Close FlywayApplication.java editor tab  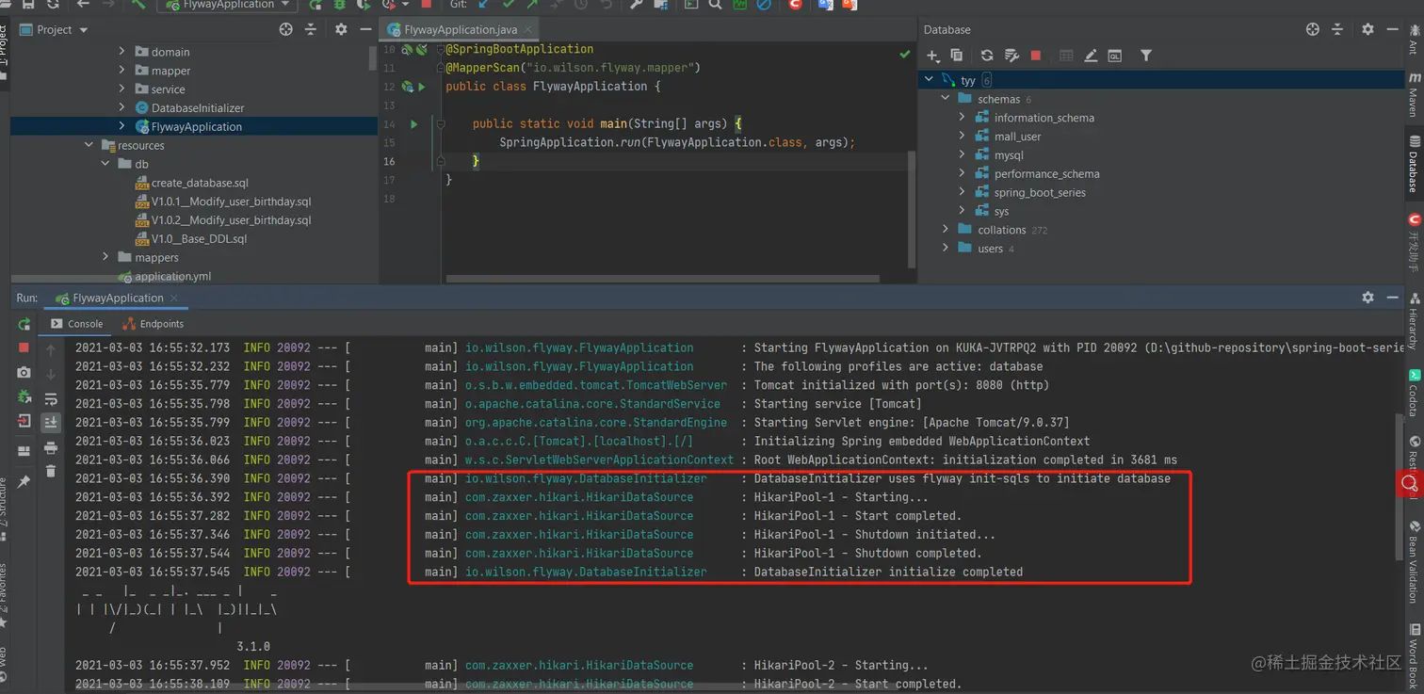click(x=529, y=30)
